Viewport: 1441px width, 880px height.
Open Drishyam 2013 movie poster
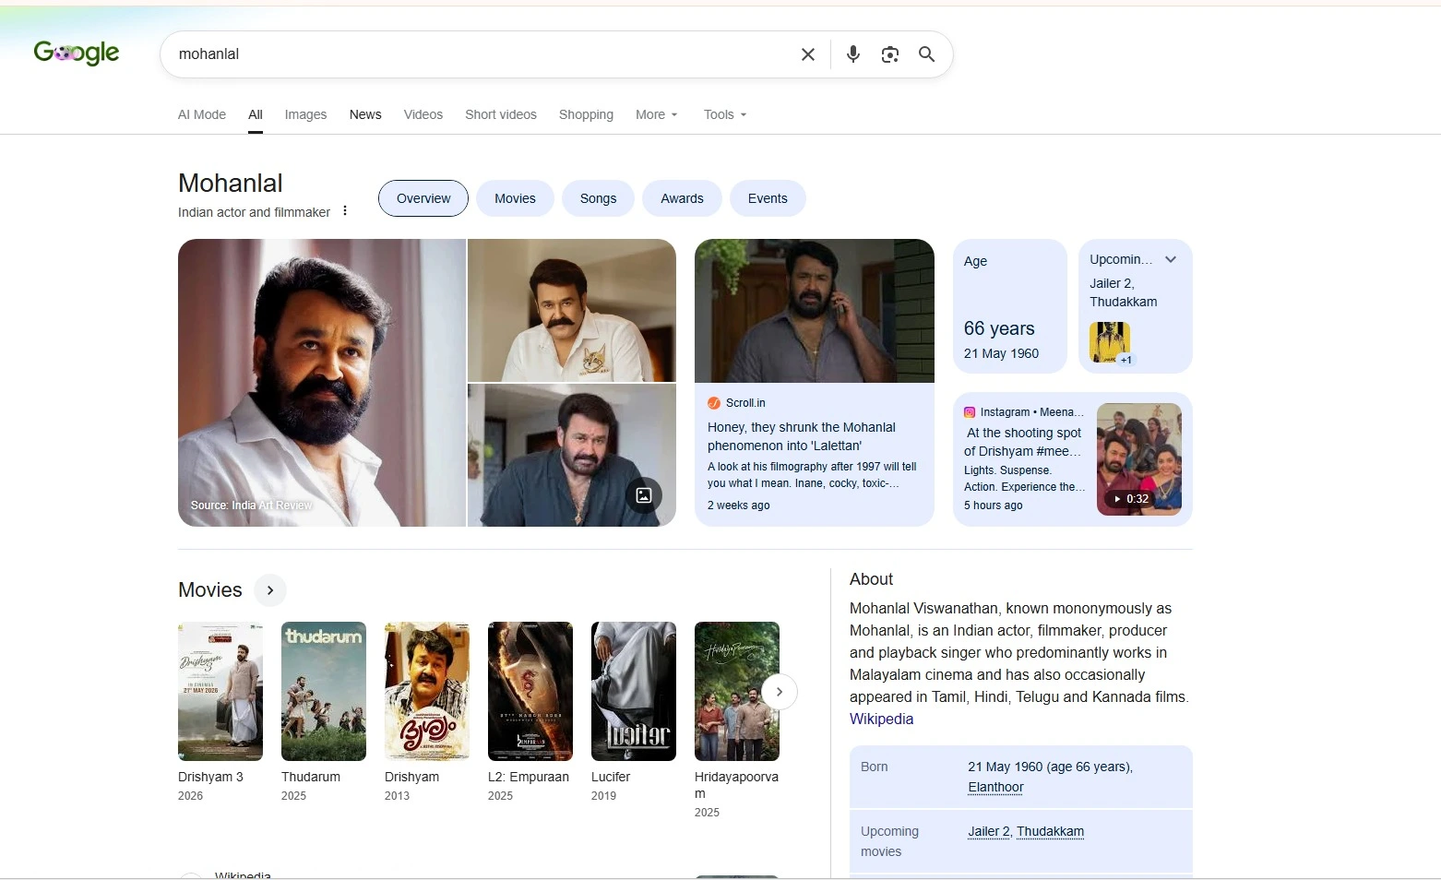click(427, 691)
